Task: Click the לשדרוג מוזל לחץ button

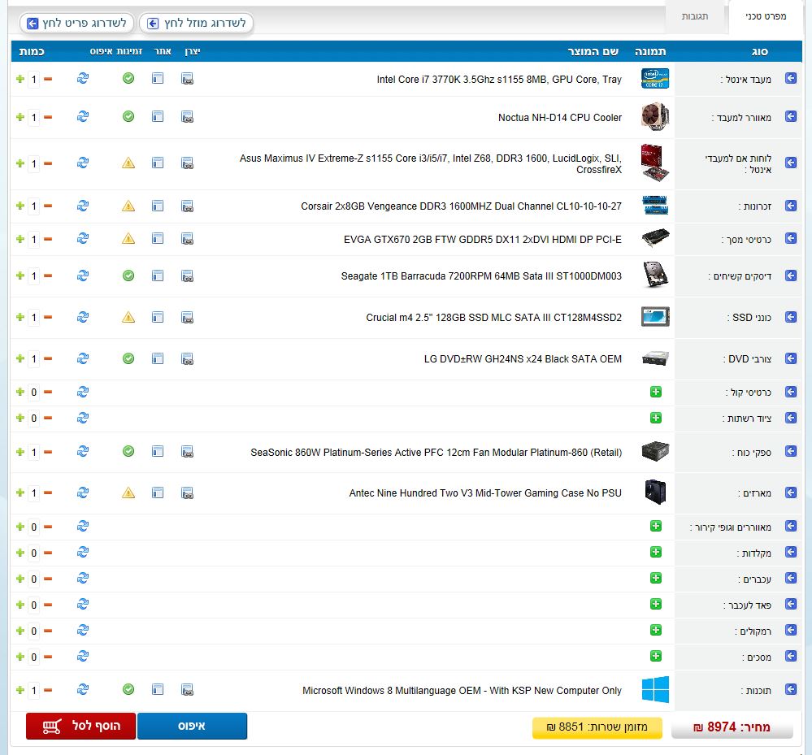Action: tap(197, 24)
